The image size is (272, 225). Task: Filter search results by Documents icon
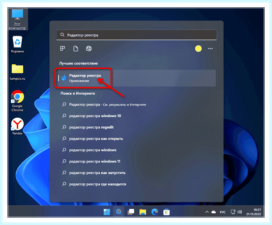pyautogui.click(x=76, y=49)
